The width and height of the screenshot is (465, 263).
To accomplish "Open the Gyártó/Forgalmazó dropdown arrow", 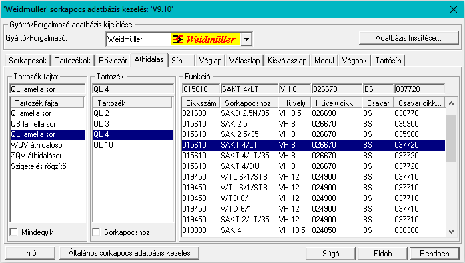I will (x=246, y=39).
